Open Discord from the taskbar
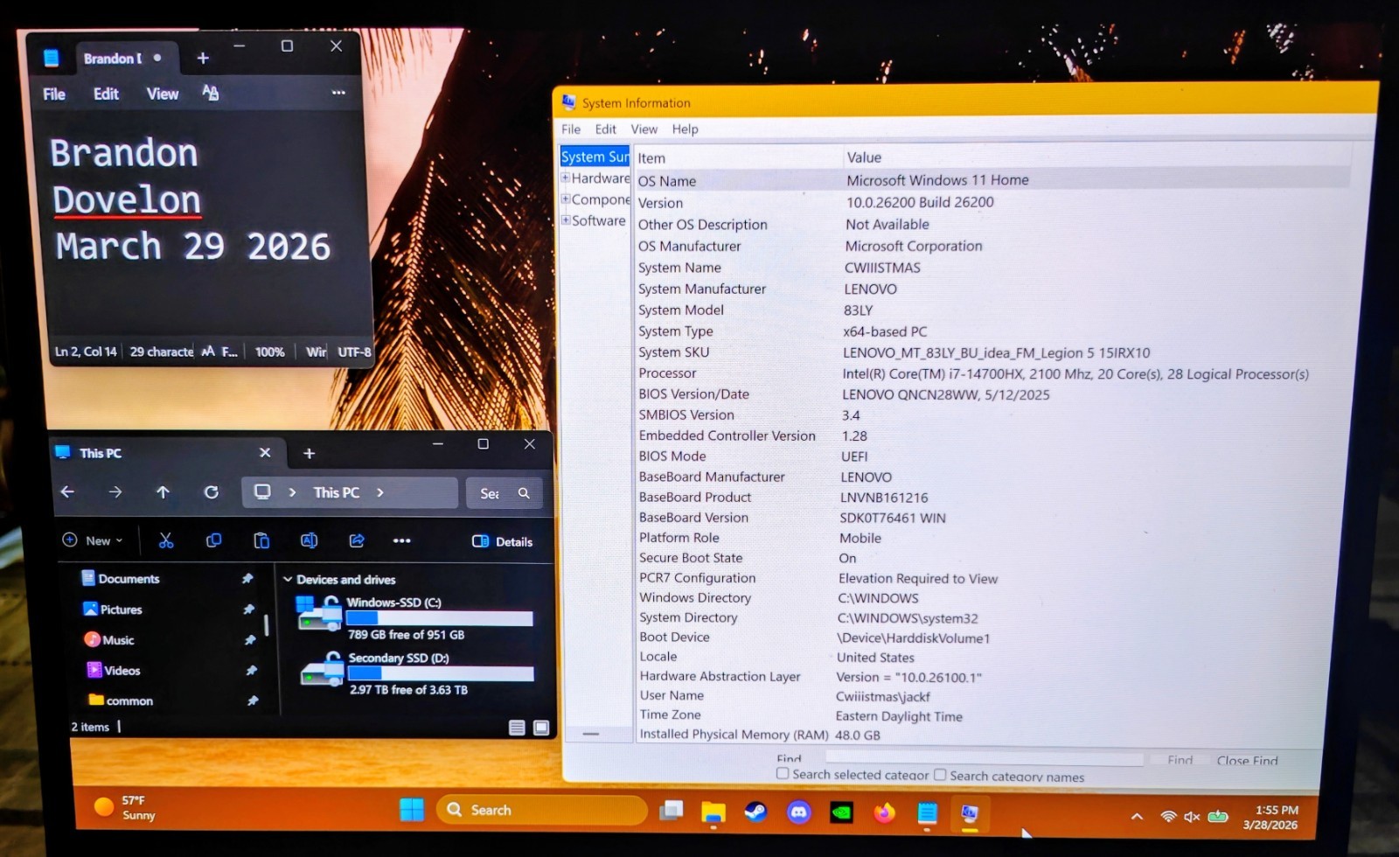Screen dimensions: 1399x857 [798, 812]
